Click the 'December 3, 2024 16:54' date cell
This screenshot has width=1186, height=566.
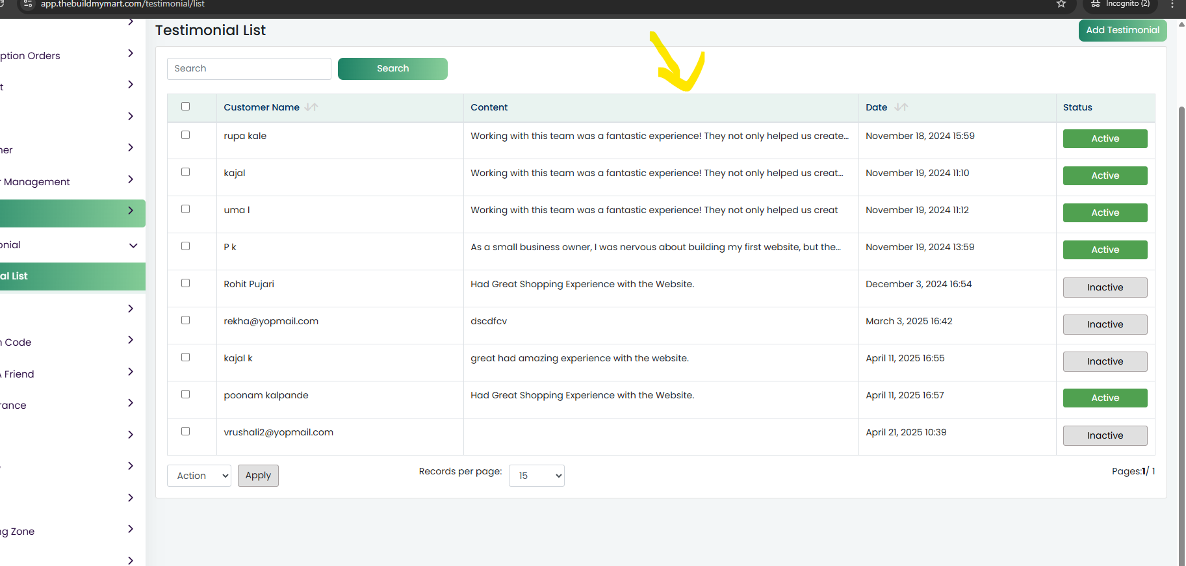coord(918,284)
